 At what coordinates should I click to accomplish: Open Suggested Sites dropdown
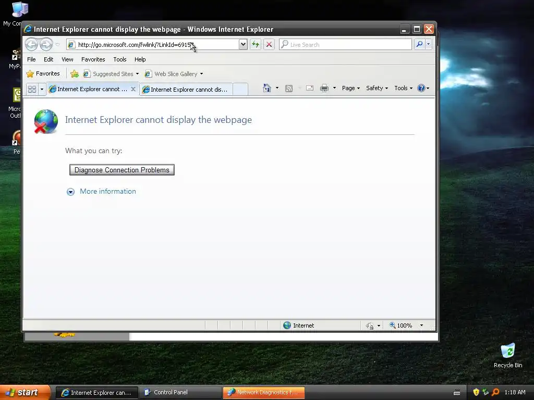click(x=111, y=74)
